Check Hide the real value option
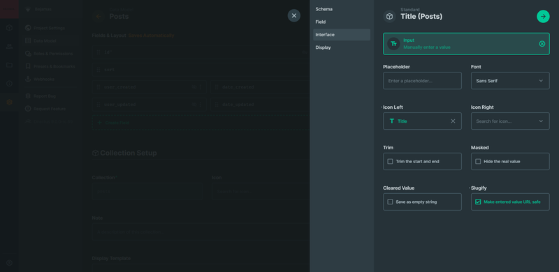Viewport: 559px width, 272px height. point(478,161)
